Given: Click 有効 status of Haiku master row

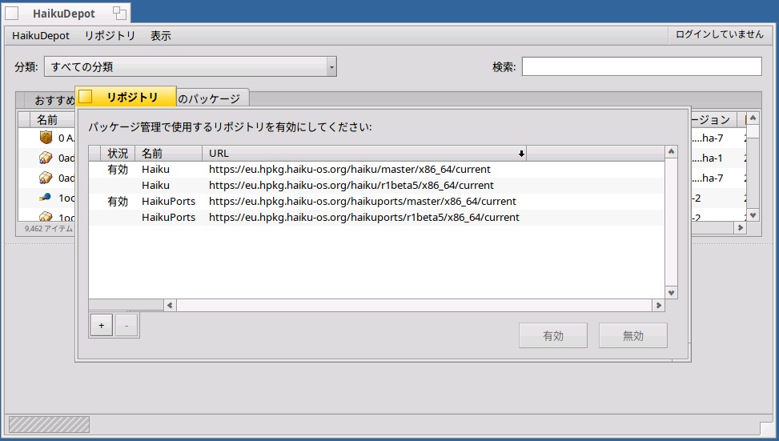Looking at the screenshot, I should click(x=118, y=170).
